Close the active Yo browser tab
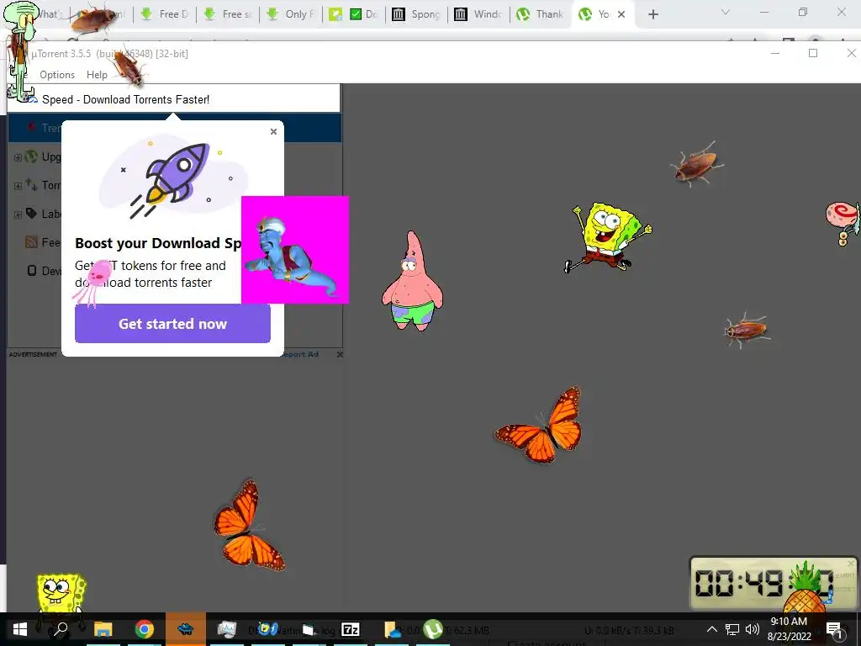 (621, 14)
